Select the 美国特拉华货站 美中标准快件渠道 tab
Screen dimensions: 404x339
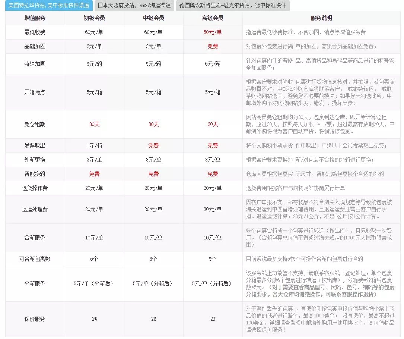coord(49,6)
